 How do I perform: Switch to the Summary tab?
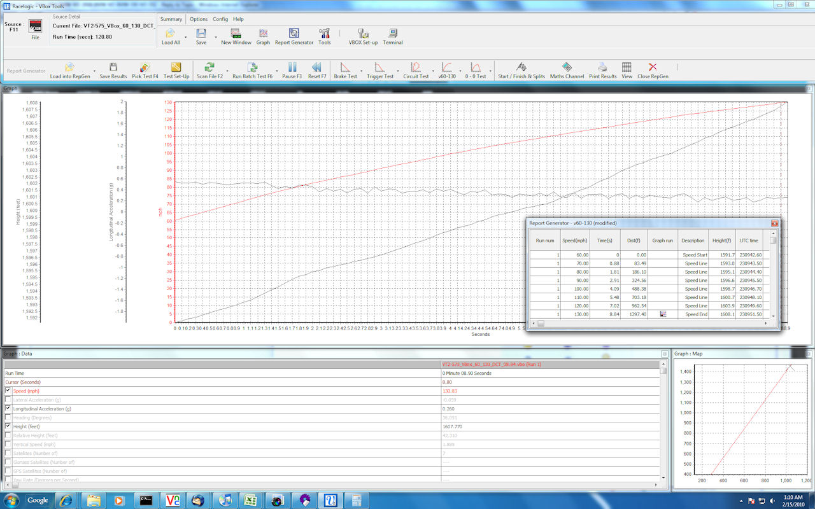(x=171, y=19)
